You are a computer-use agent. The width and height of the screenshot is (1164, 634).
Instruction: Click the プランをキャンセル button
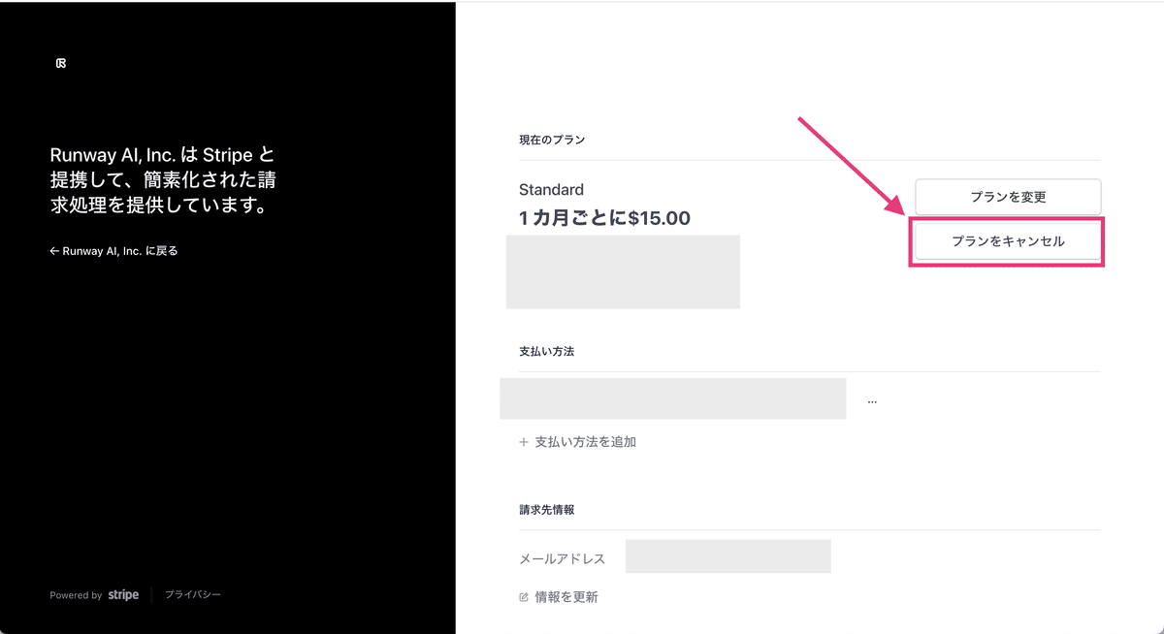(1008, 241)
